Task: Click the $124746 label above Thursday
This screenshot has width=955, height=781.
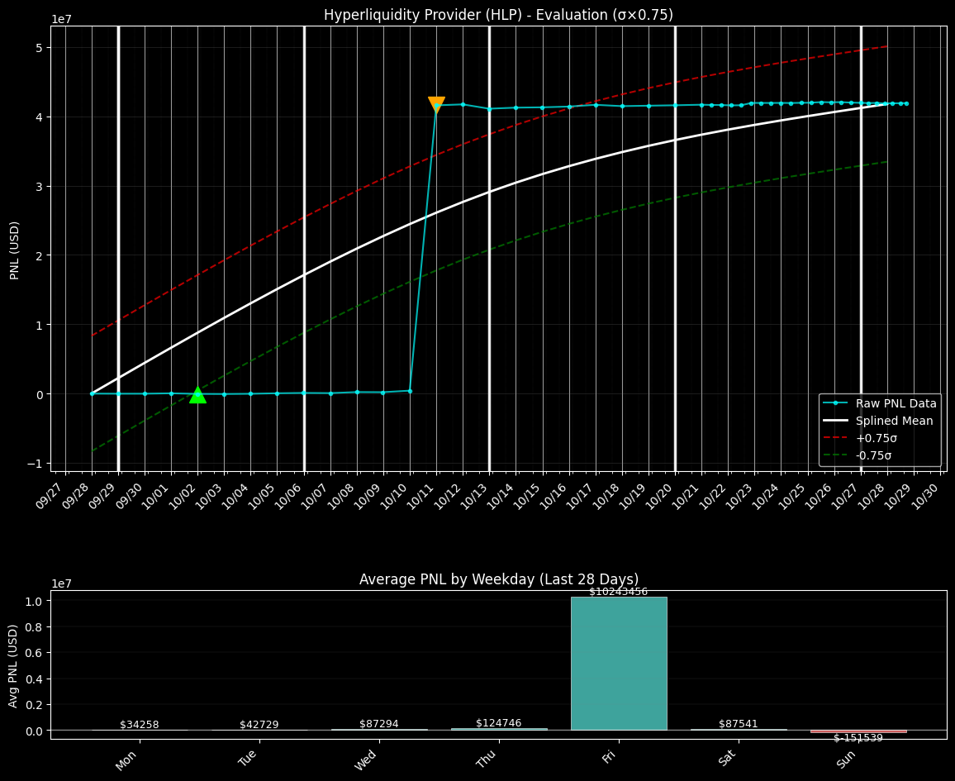Action: pyautogui.click(x=498, y=723)
